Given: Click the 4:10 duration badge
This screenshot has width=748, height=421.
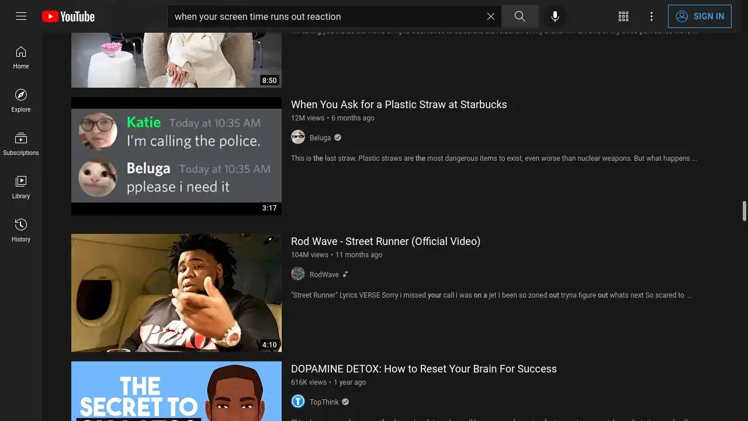Looking at the screenshot, I should coord(269,345).
